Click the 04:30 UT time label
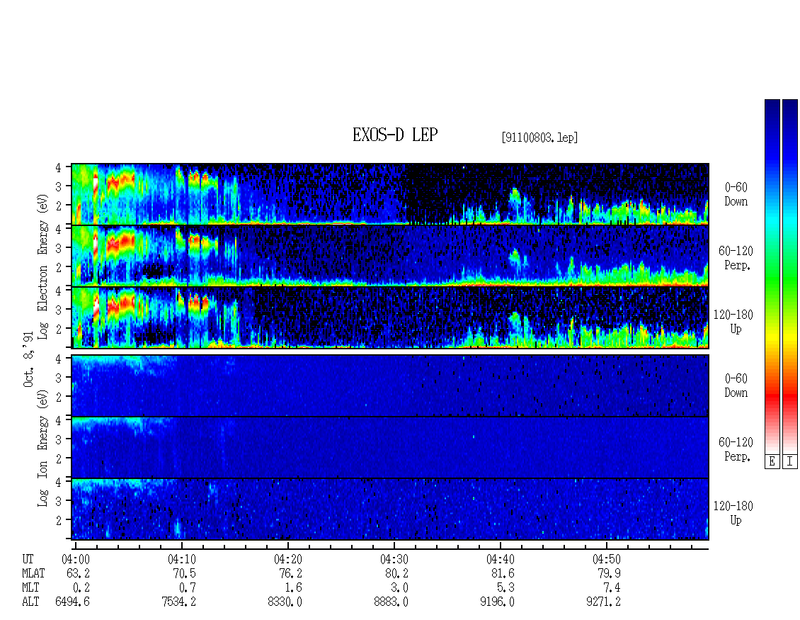 [x=394, y=559]
